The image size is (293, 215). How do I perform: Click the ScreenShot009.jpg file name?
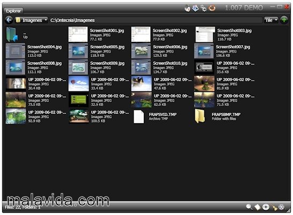[107, 63]
